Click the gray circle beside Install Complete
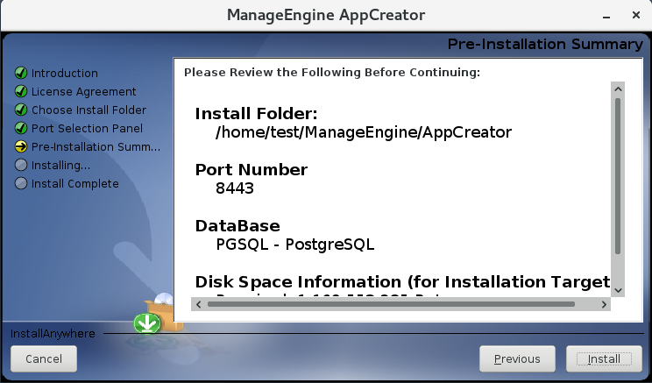 21,184
